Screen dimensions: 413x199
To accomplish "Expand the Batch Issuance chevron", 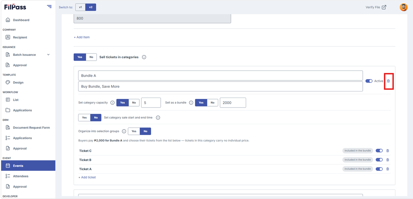I will [x=48, y=55].
